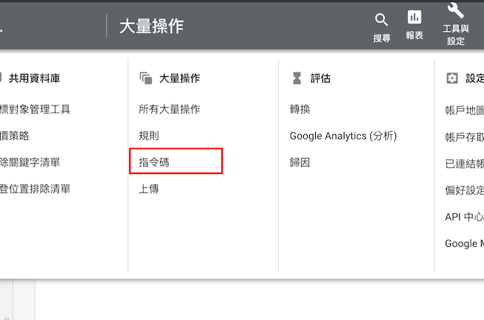Click the 大量操作 column heading
The image size is (484, 320).
click(179, 78)
